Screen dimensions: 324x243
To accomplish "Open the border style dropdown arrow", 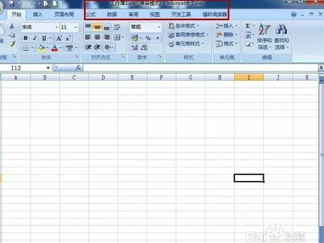I will point(32,48).
